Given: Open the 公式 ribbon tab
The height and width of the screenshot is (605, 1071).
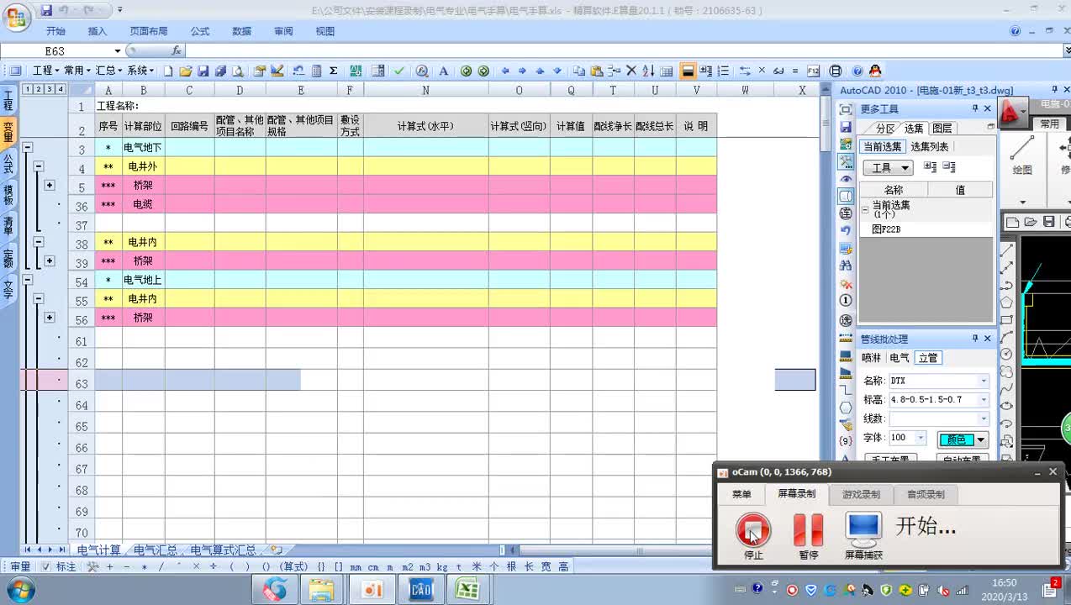Looking at the screenshot, I should (x=200, y=31).
